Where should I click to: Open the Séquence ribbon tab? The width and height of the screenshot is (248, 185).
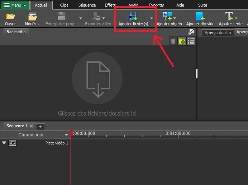(x=87, y=5)
